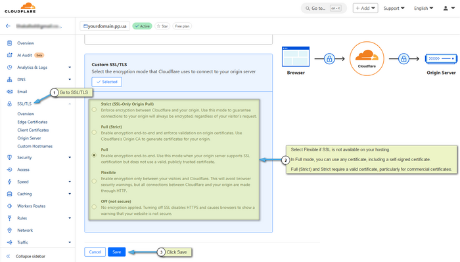460x262 pixels.
Task: Select the Flexible encryption radio button
Action: (94, 181)
